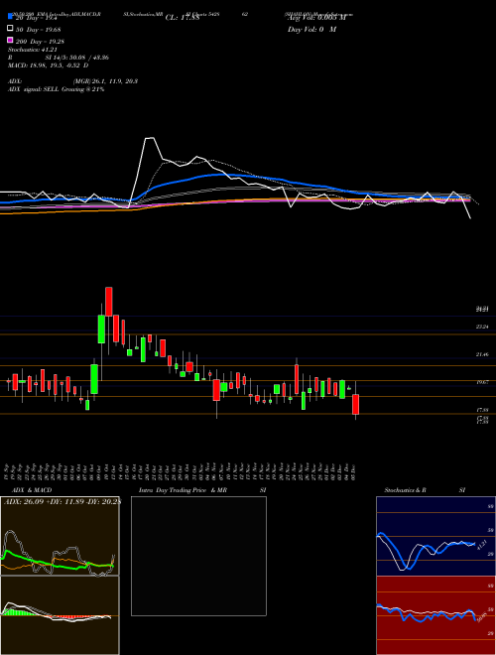Click the 23.24 price axis label
496x655 pixels.
(482, 327)
